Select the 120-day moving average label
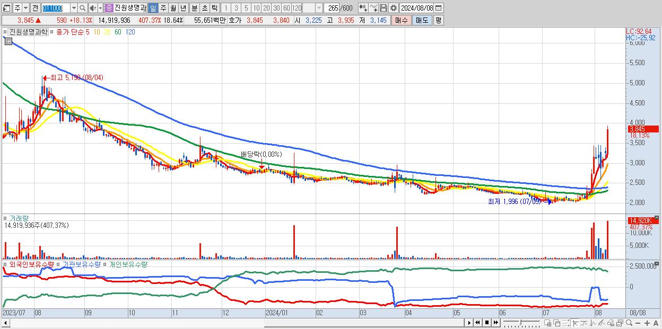Viewport: 662px width, 329px height. [129, 32]
